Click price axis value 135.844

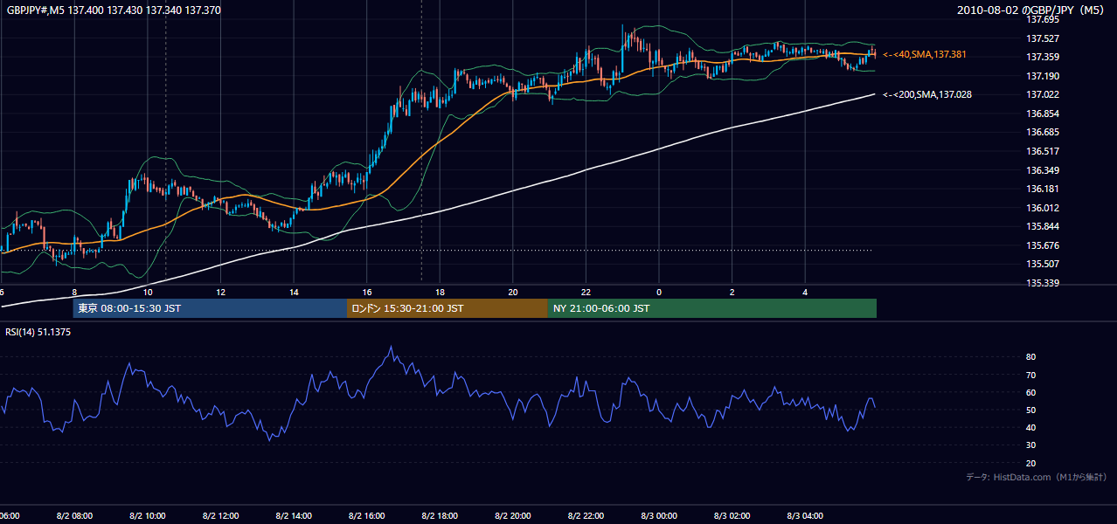1043,226
